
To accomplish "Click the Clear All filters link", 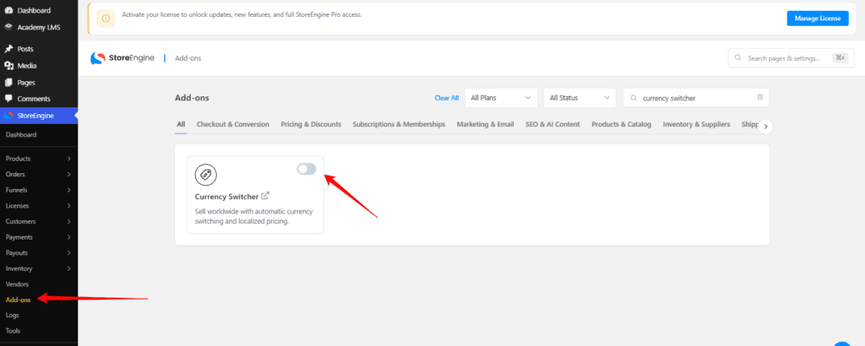I will tap(446, 98).
